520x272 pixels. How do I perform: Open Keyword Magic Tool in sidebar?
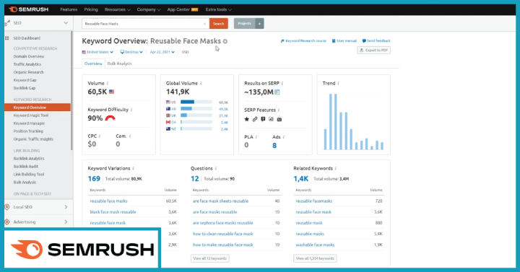pos(31,115)
